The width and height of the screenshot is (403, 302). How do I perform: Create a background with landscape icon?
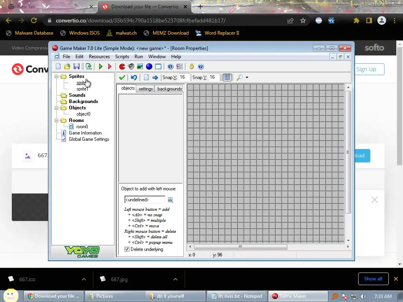[140, 66]
